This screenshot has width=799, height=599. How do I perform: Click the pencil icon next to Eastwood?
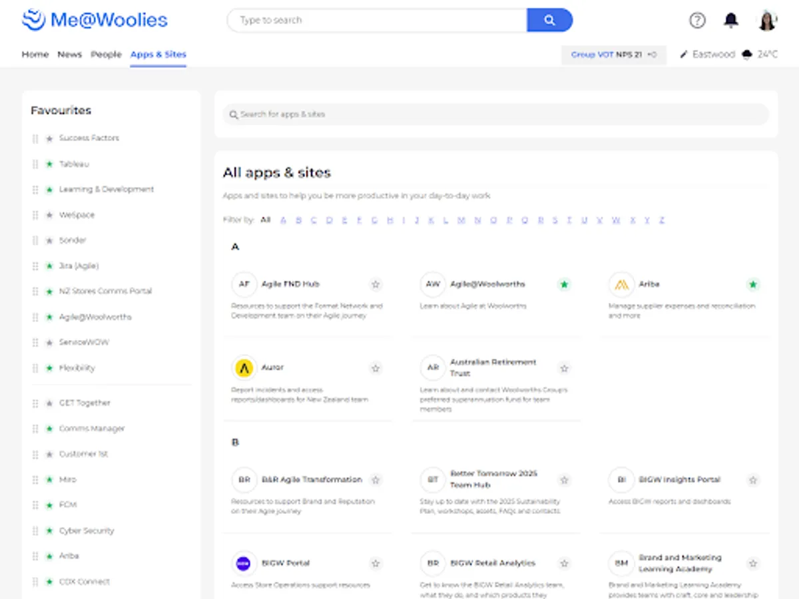click(x=683, y=55)
